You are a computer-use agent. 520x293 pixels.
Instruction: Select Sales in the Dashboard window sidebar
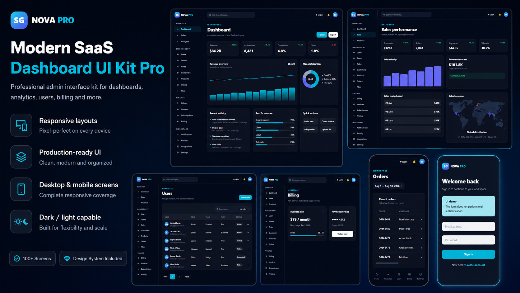[188, 35]
